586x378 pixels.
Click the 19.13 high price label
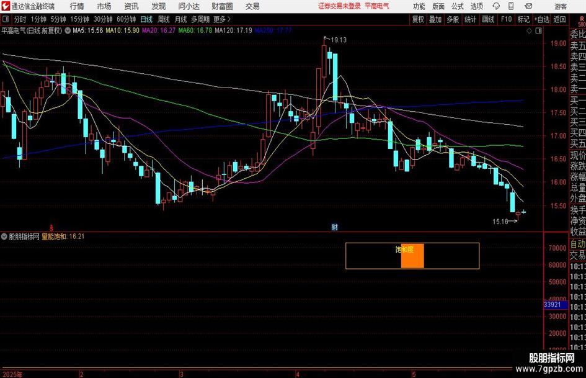[339, 40]
